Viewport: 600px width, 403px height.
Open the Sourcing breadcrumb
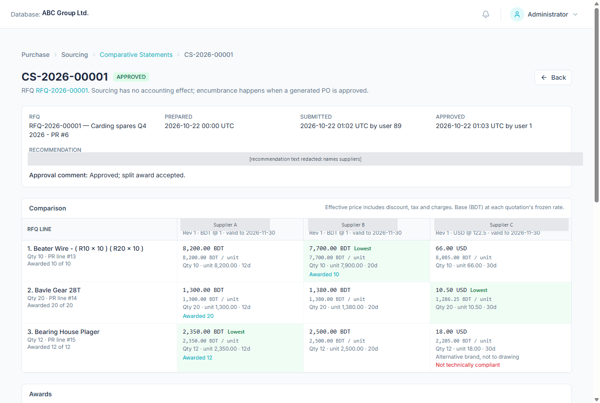click(x=74, y=55)
